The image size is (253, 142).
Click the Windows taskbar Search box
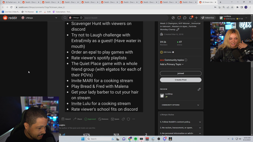[x=101, y=139]
